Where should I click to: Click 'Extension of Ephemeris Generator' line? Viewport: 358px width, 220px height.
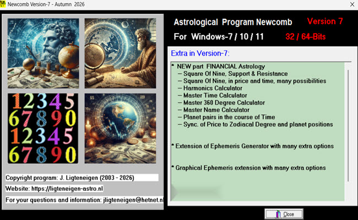(254, 146)
